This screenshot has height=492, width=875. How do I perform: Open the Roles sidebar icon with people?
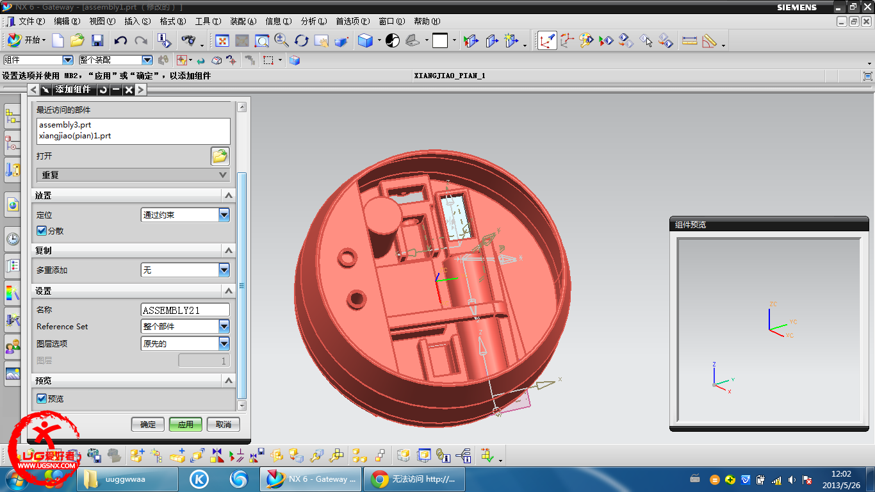click(12, 347)
